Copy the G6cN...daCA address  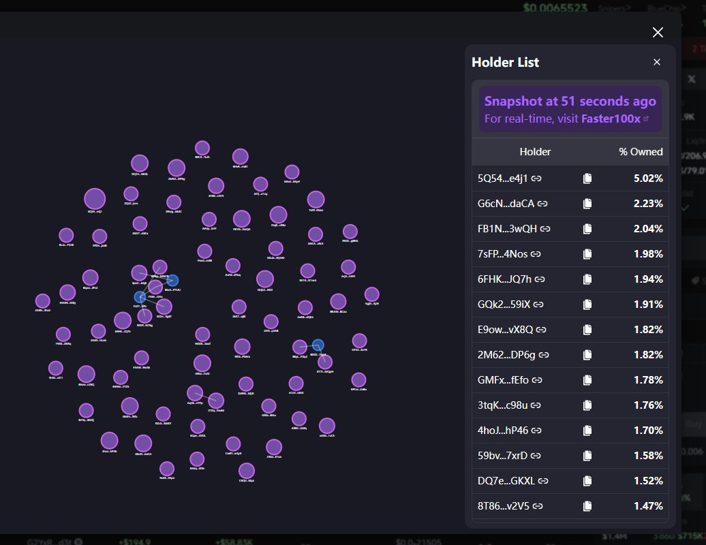pyautogui.click(x=587, y=204)
